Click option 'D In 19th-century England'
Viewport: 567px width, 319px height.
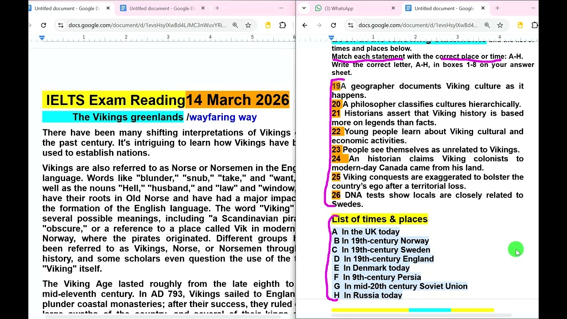(x=384, y=259)
